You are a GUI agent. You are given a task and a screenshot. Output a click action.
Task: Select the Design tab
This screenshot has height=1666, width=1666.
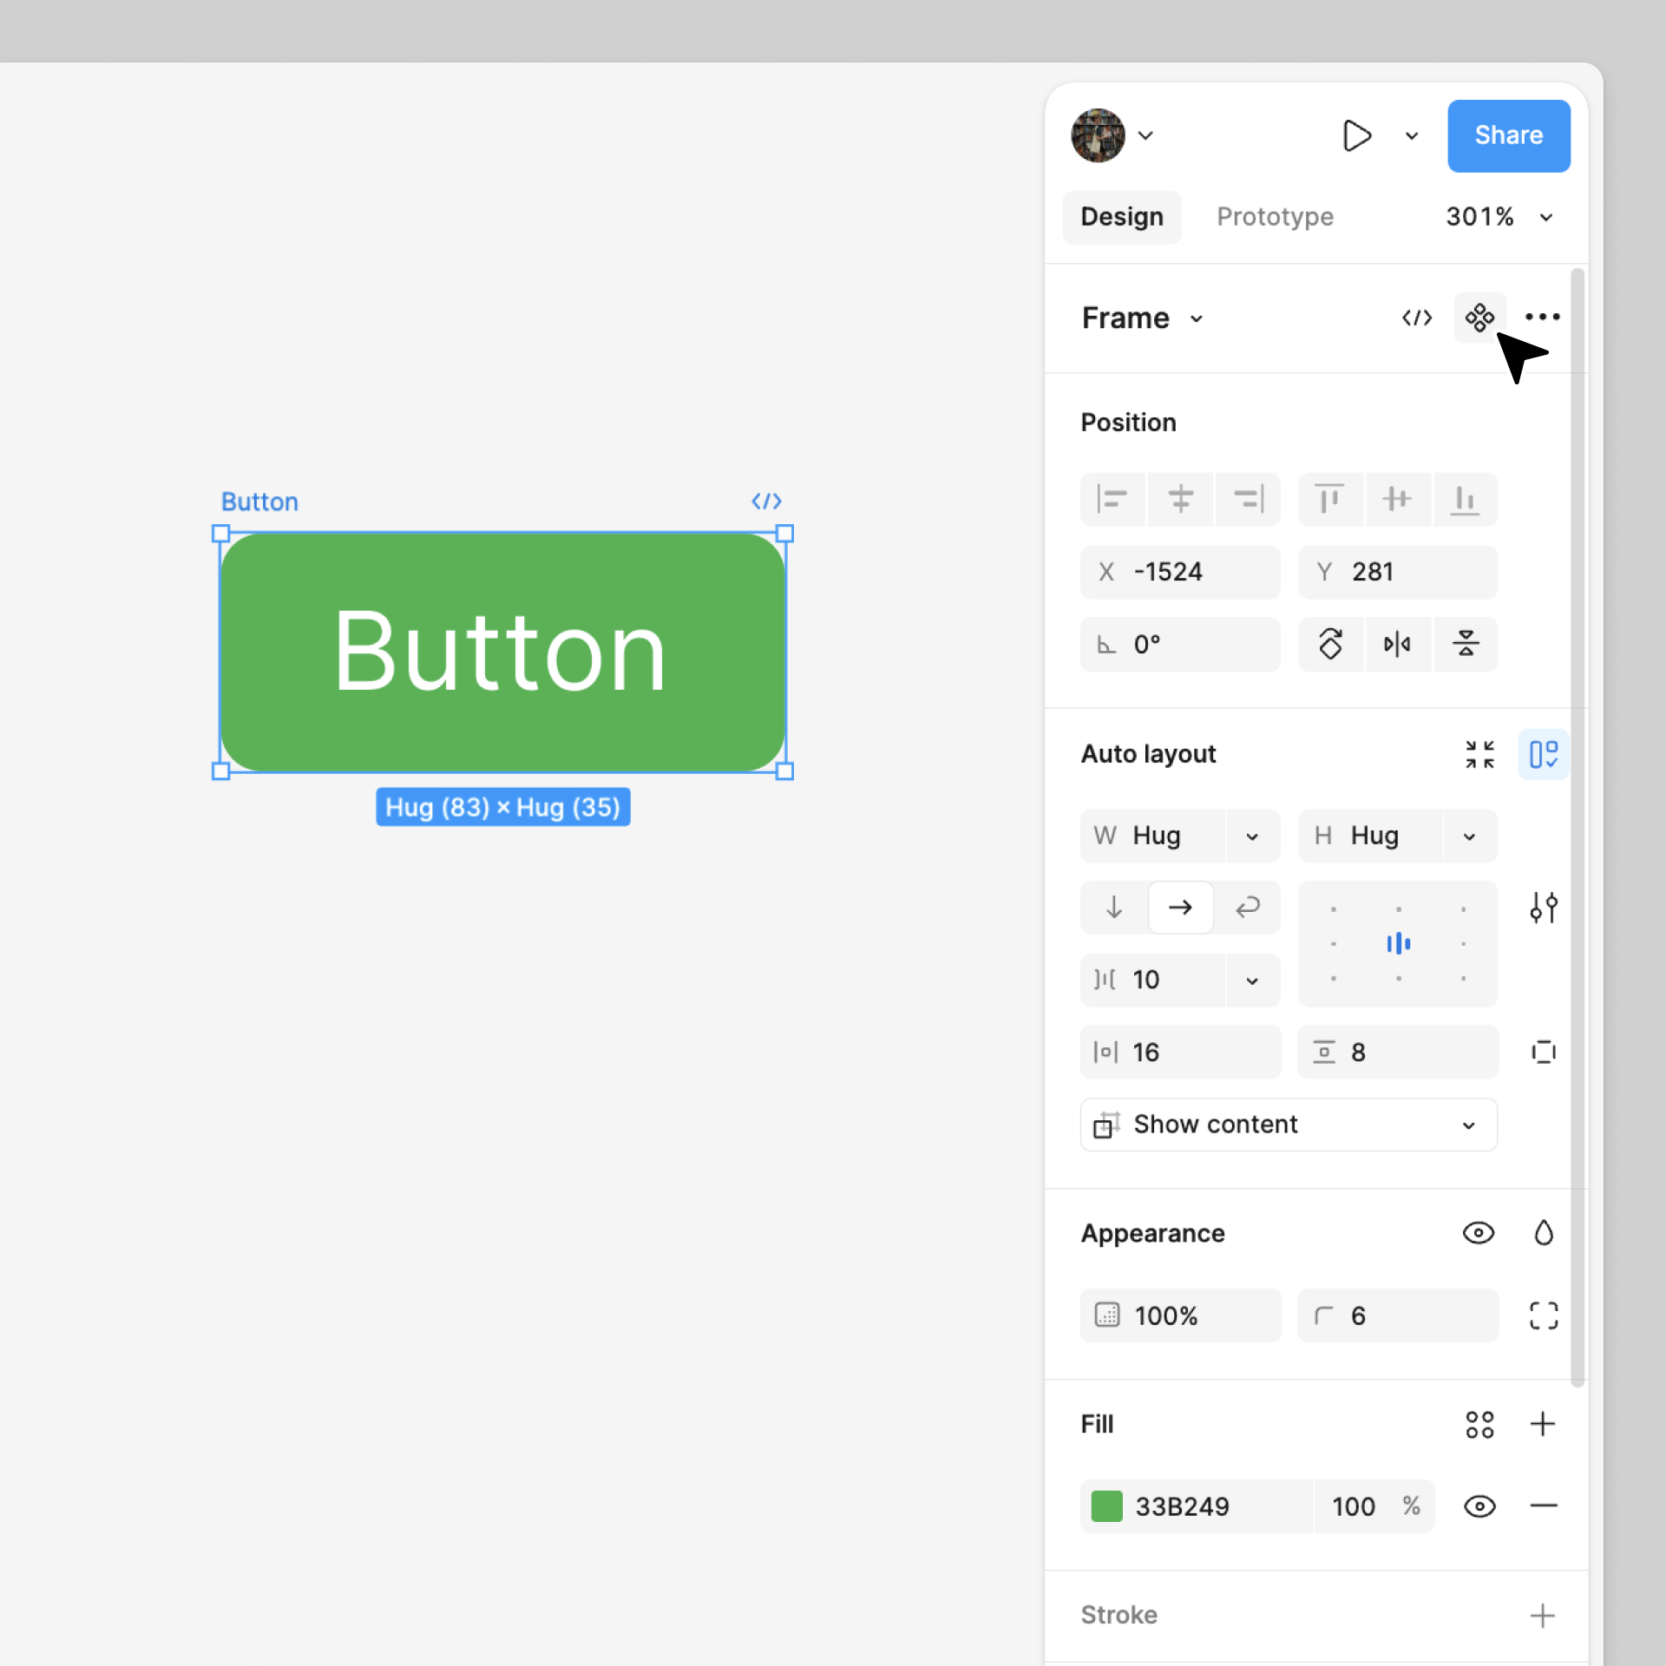click(x=1121, y=217)
